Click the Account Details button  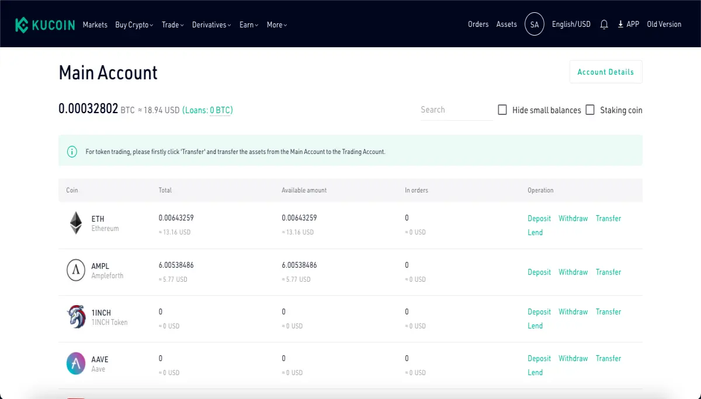(x=606, y=72)
